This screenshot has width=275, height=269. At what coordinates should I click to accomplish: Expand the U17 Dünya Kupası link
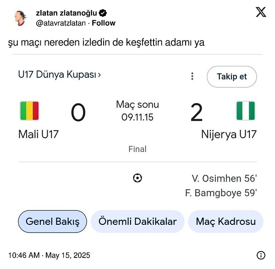(60, 74)
